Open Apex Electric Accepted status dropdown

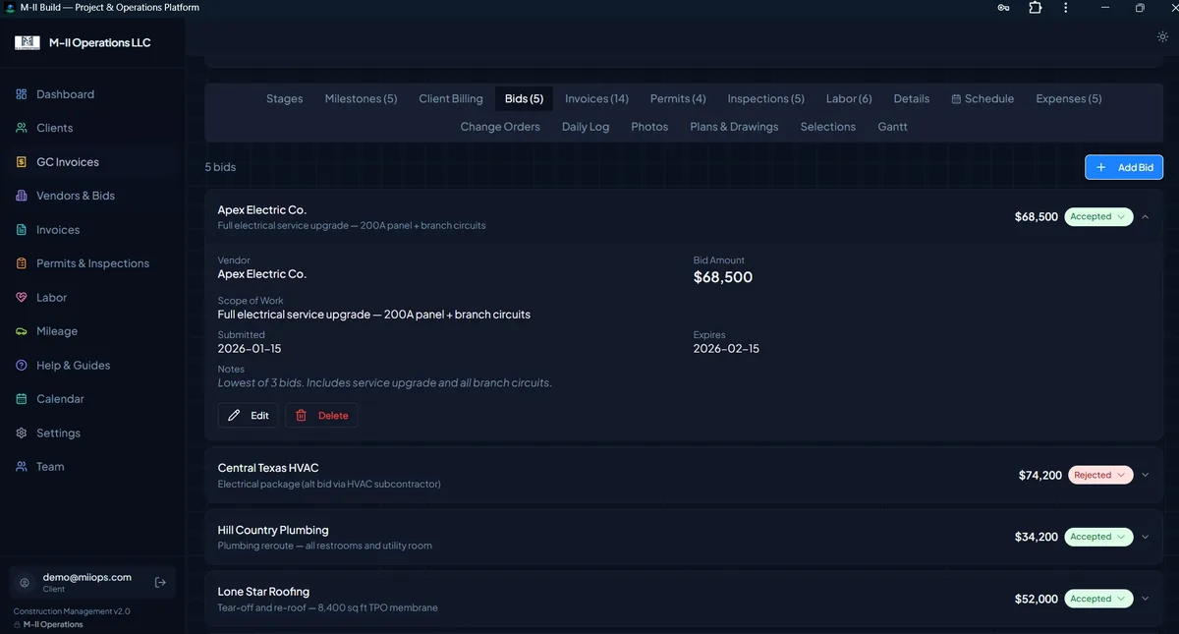1098,216
